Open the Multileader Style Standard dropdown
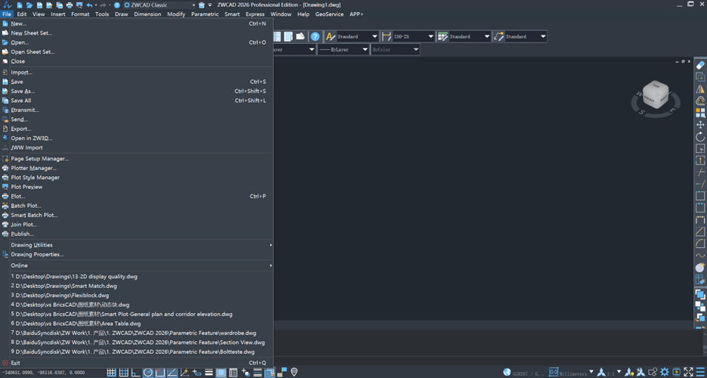707x378 pixels. coord(542,36)
